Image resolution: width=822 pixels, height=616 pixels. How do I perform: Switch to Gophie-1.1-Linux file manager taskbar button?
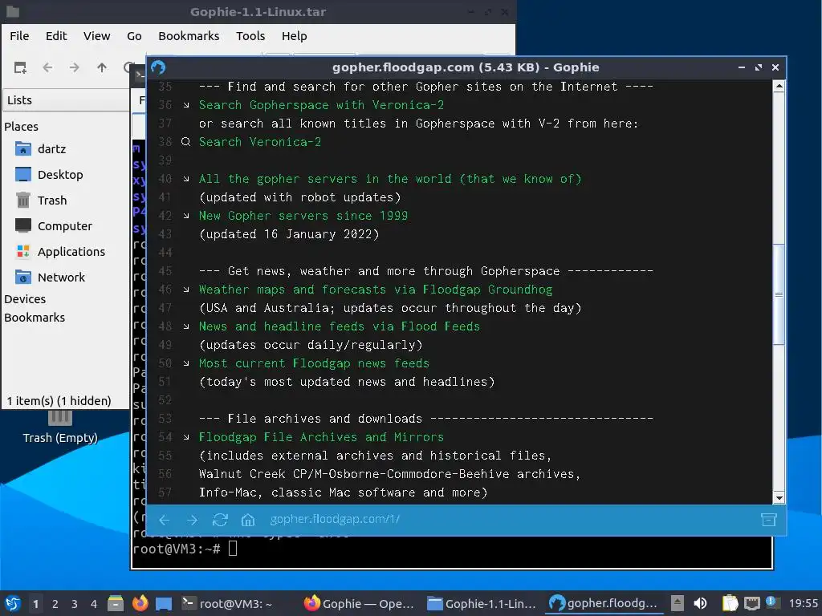coord(482,603)
